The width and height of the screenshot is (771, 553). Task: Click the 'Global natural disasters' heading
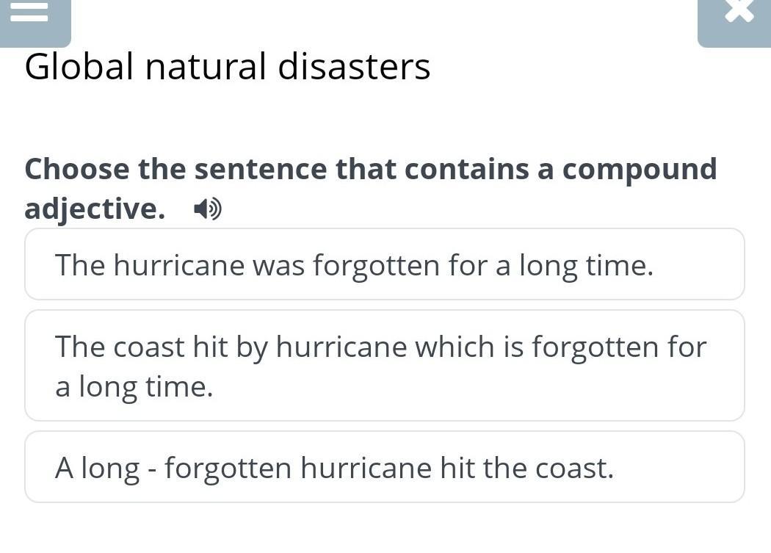click(x=227, y=67)
